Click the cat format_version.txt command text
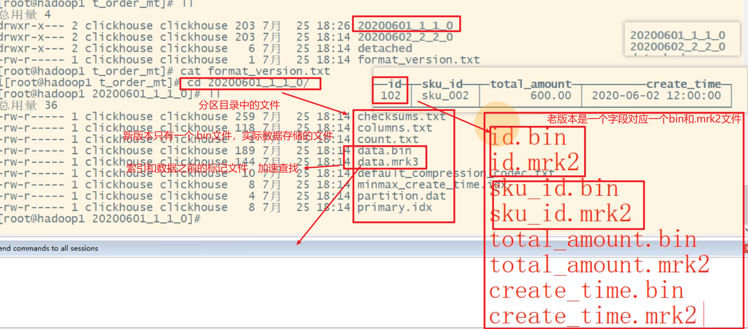748x329 pixels. [255, 71]
